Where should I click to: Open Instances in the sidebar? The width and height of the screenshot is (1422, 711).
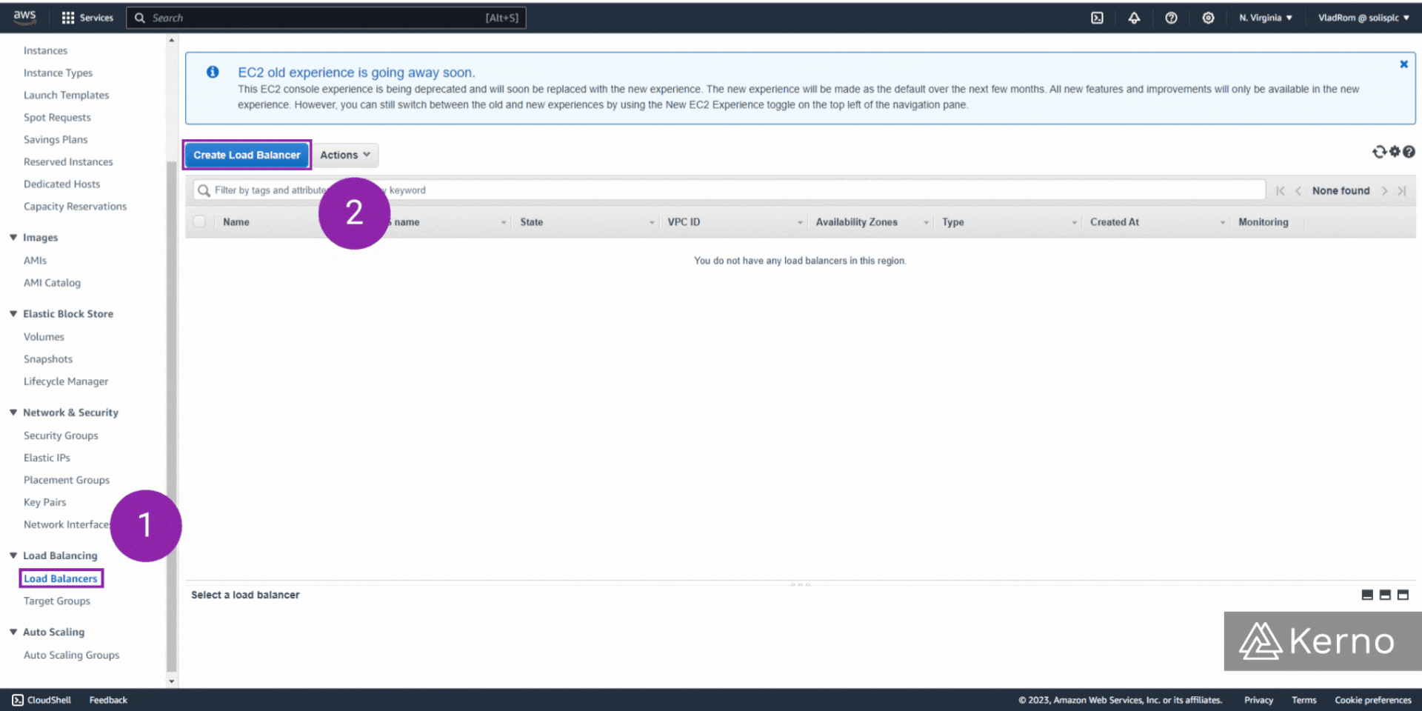45,50
